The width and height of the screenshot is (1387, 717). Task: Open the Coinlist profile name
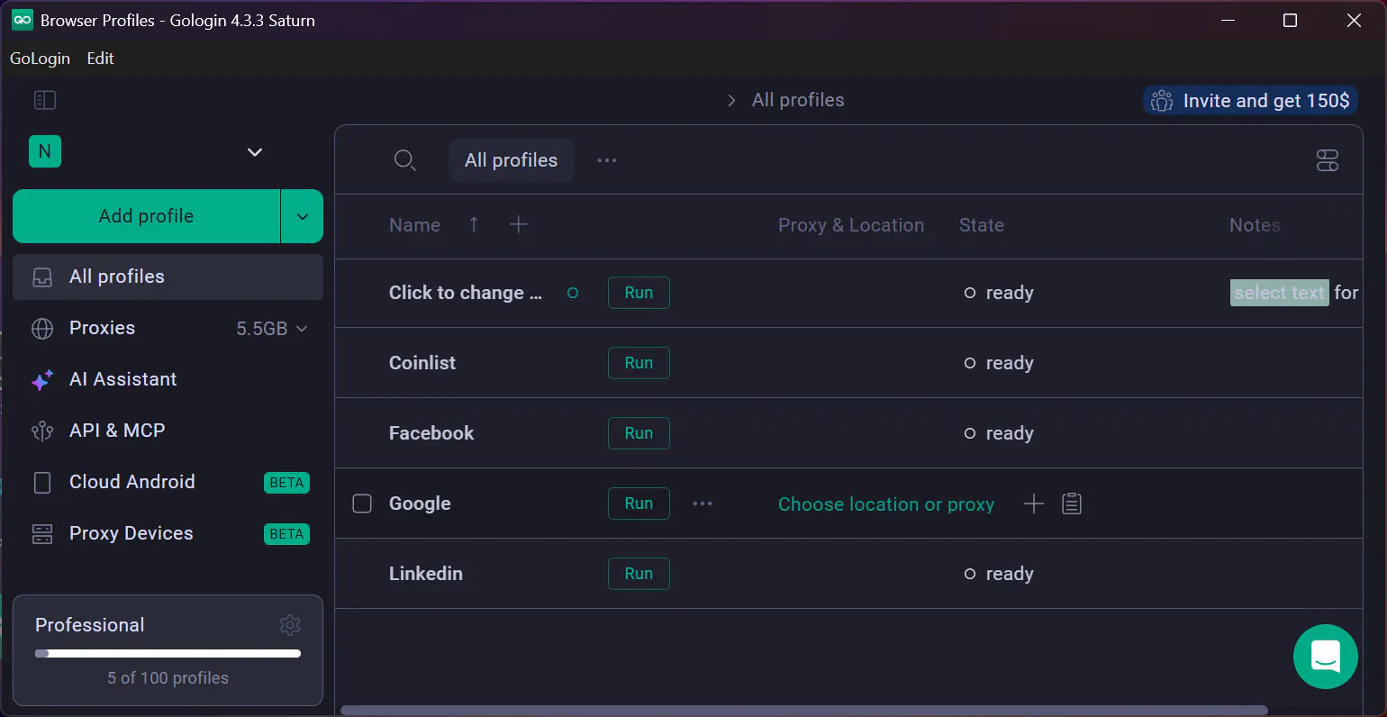(422, 363)
